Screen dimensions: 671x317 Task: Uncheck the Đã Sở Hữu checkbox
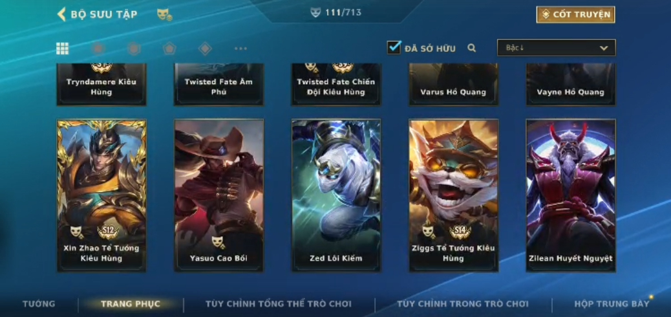394,47
